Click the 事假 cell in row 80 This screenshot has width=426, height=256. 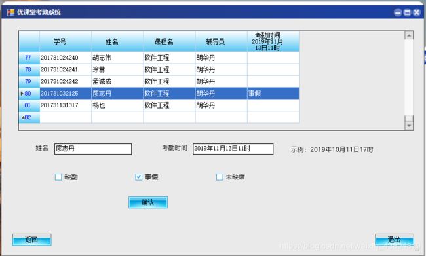pos(273,94)
